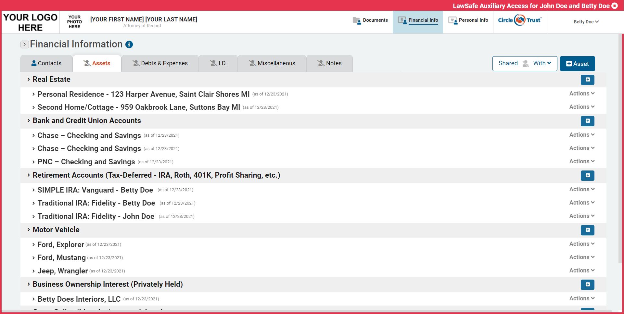Click the Financial Info icon

(403, 20)
